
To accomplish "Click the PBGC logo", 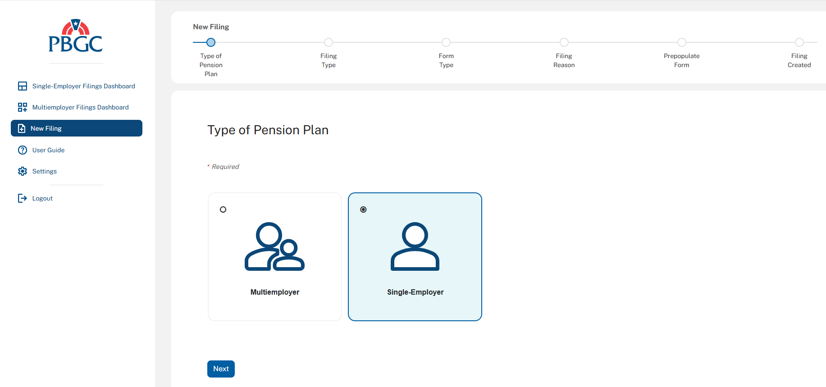I will [76, 36].
